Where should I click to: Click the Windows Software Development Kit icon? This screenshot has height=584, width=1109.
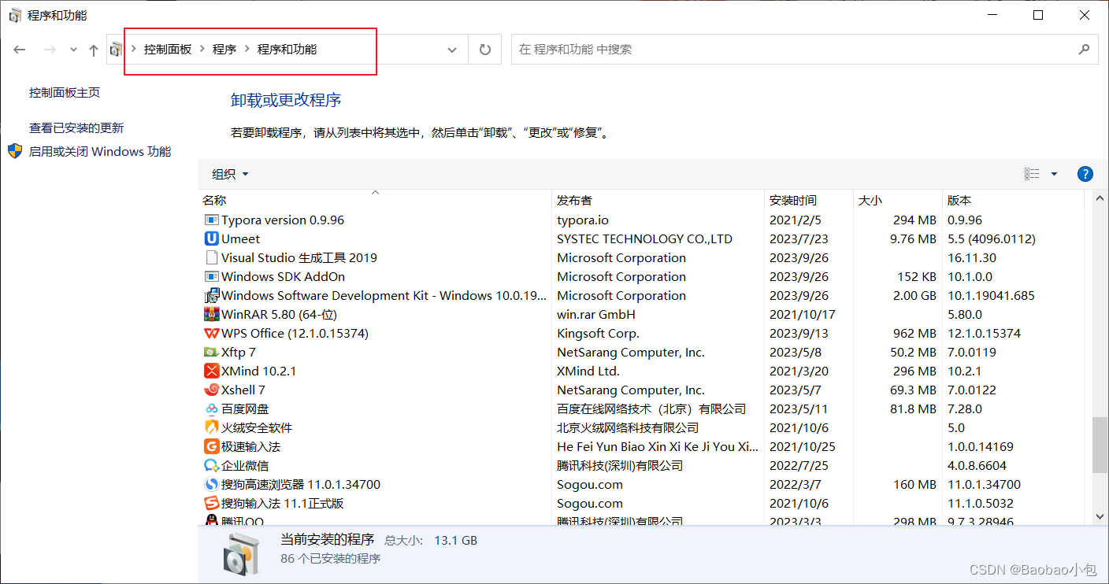(211, 296)
